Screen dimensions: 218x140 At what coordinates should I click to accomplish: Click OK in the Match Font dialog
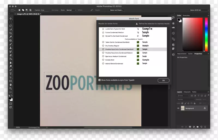(x=163, y=80)
